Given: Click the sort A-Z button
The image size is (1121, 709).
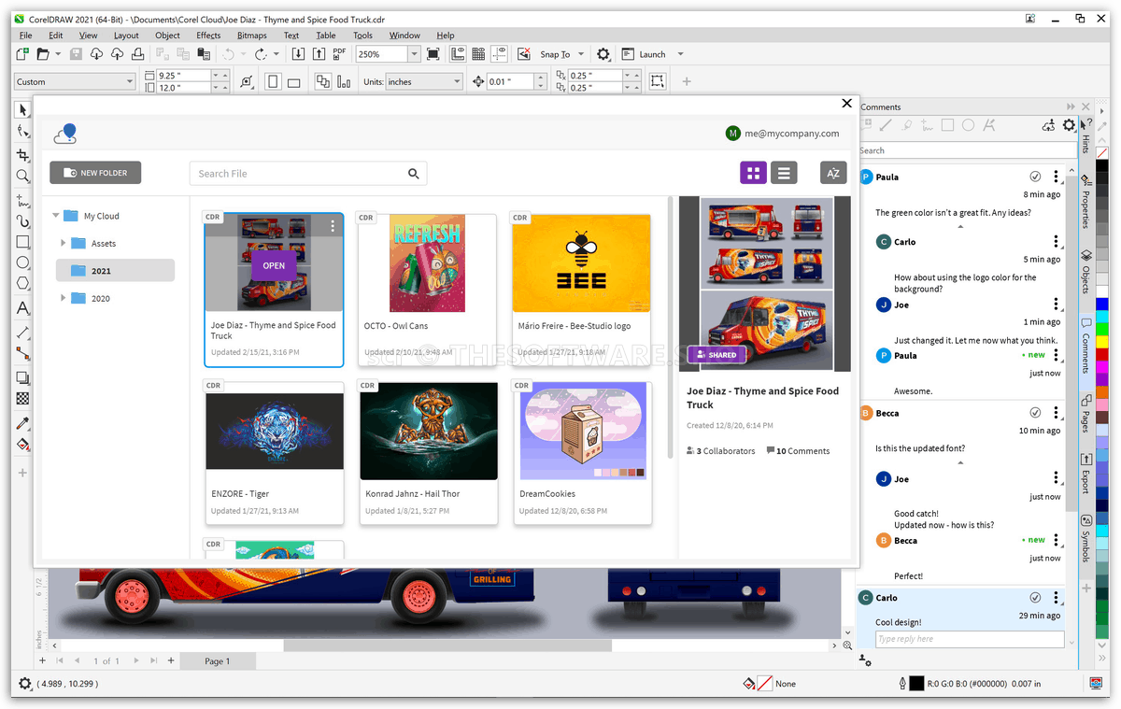Looking at the screenshot, I should [833, 173].
